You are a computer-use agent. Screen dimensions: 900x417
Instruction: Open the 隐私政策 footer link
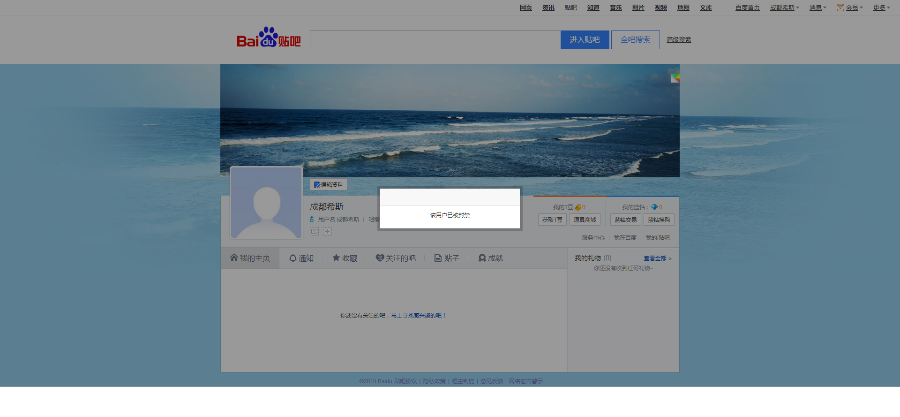point(435,381)
